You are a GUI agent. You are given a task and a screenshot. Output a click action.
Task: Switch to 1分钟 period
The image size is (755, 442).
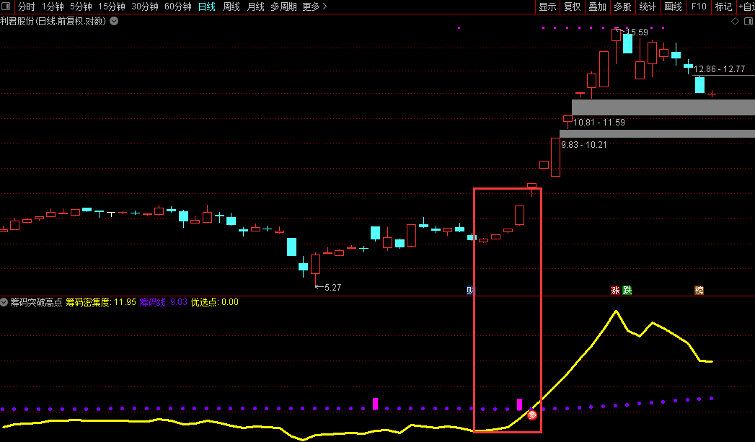[53, 6]
